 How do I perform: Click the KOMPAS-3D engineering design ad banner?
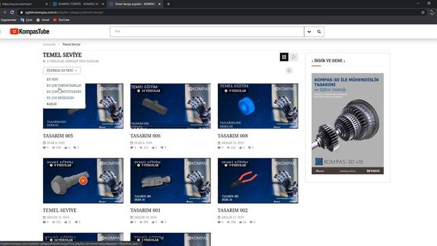click(x=348, y=124)
